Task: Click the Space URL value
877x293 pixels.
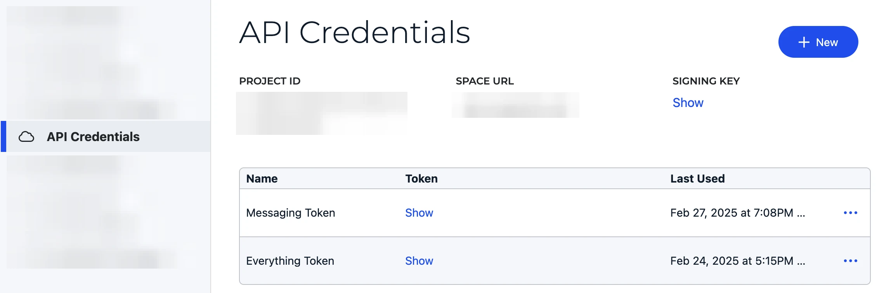Action: [515, 105]
